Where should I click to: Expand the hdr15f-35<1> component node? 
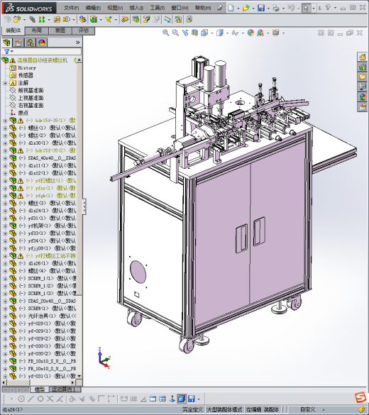[x=5, y=121]
